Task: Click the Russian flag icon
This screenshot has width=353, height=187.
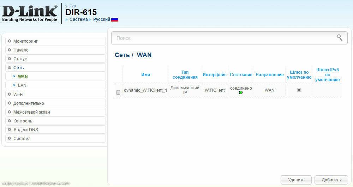Action: coord(115,19)
